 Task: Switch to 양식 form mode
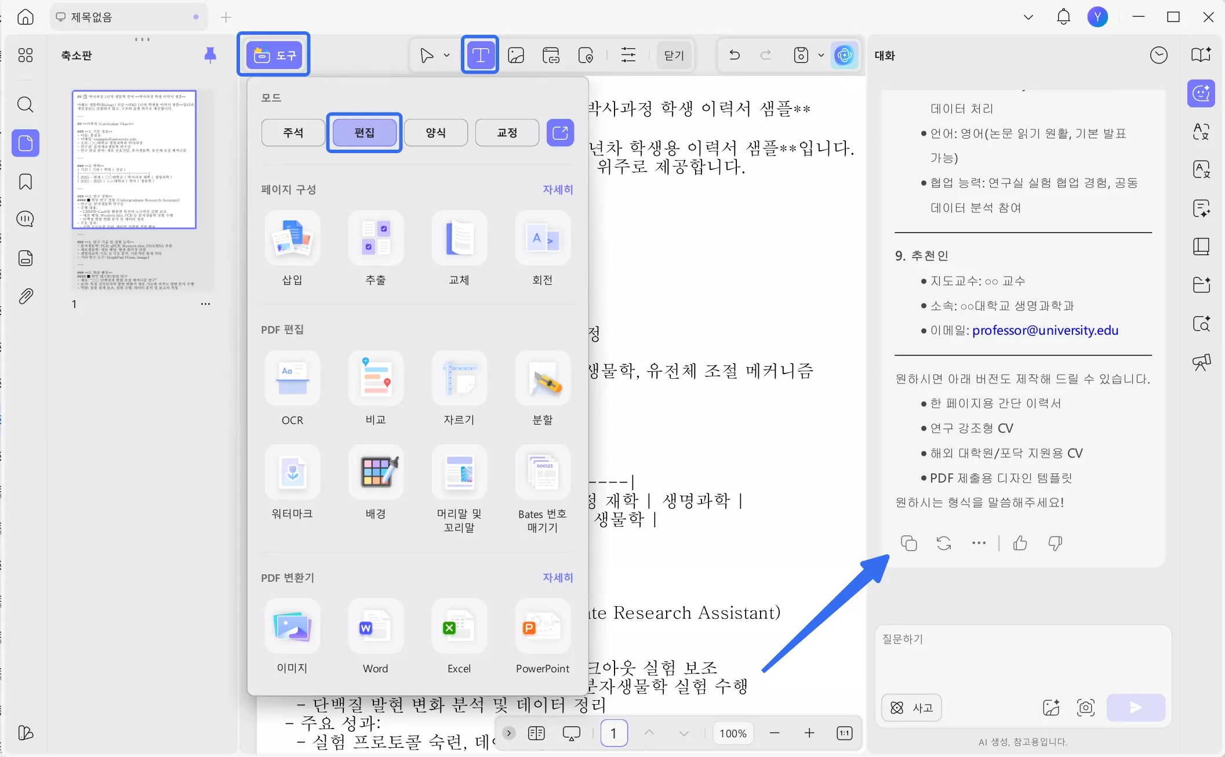(436, 132)
